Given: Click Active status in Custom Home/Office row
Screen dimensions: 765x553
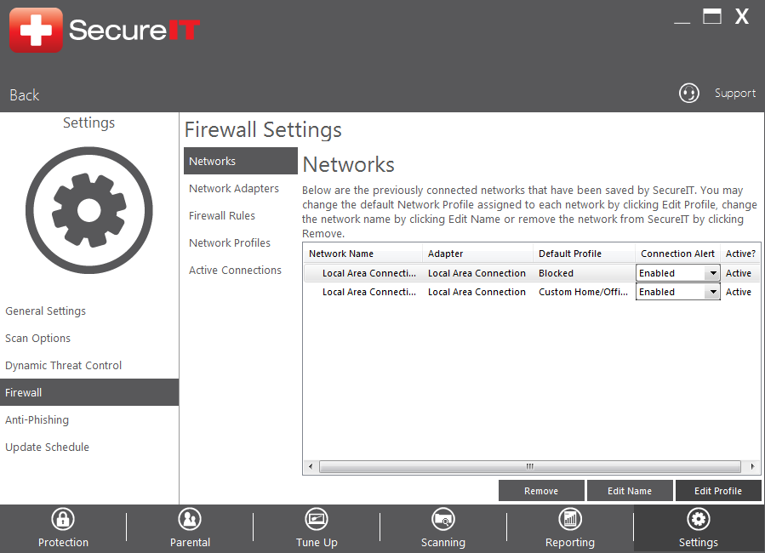Looking at the screenshot, I should pyautogui.click(x=738, y=292).
